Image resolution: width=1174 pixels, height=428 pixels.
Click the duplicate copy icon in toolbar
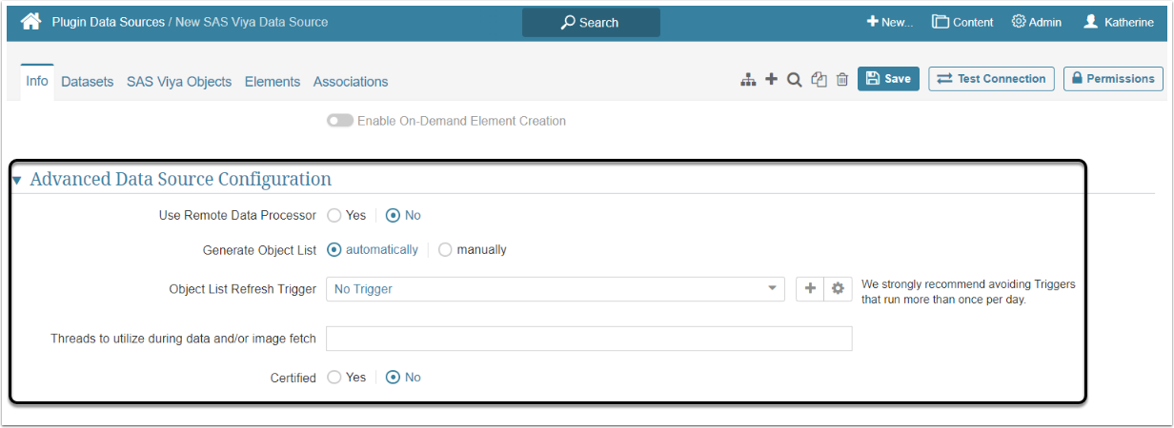(819, 80)
